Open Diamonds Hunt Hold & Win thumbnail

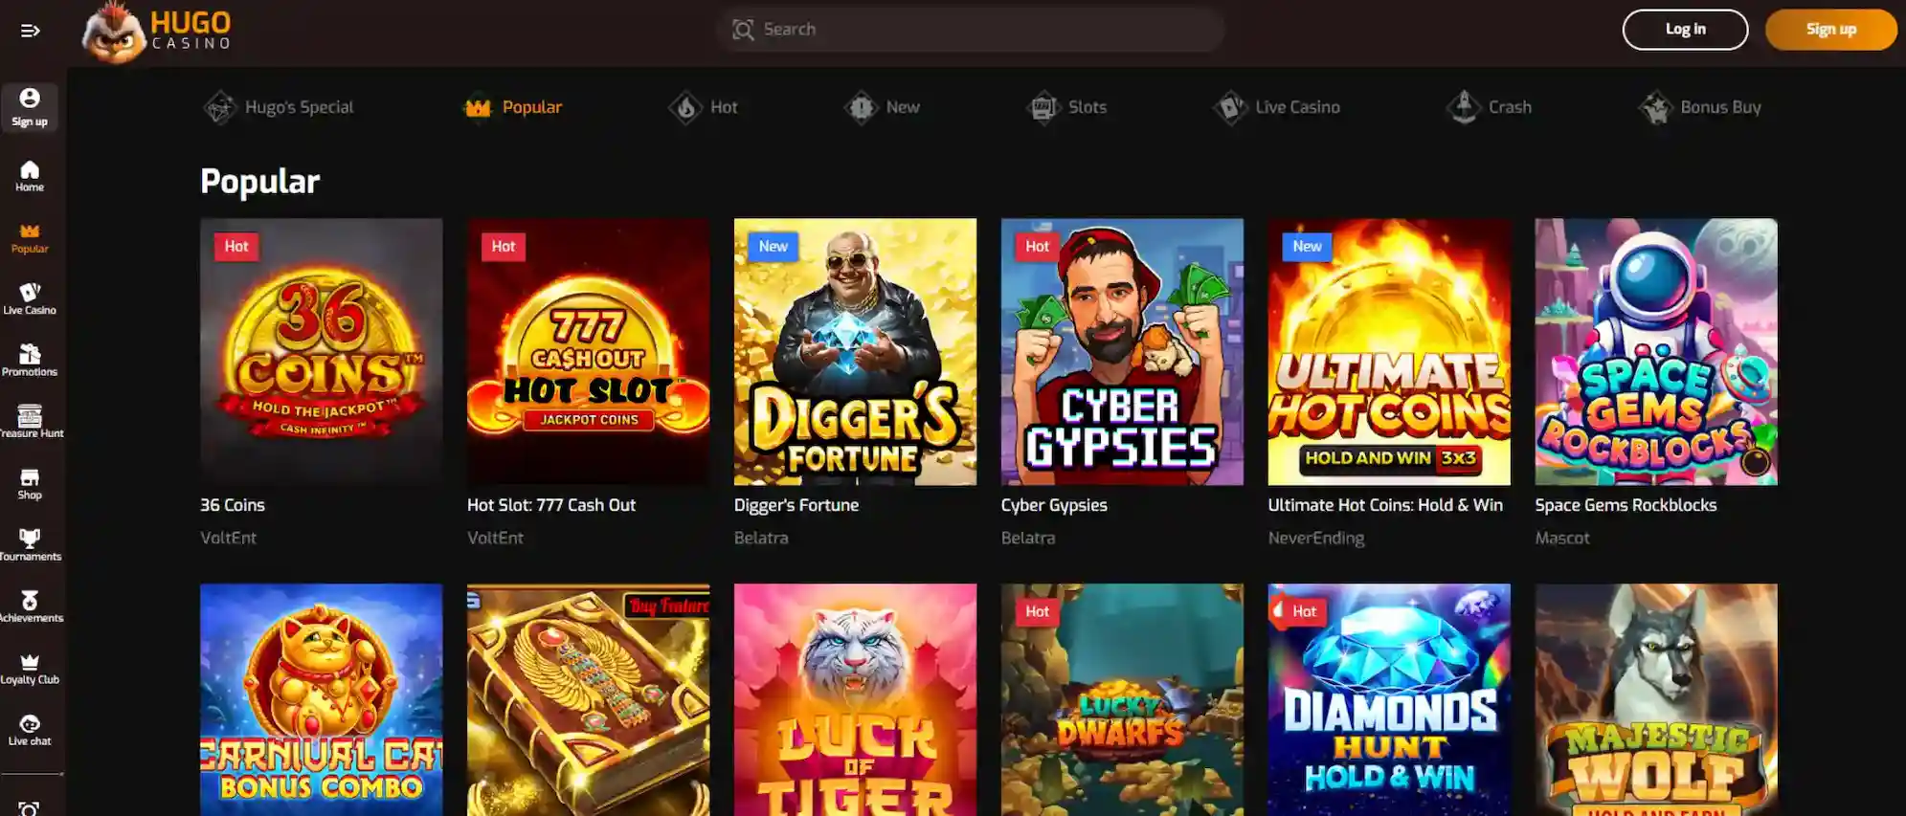click(1389, 699)
